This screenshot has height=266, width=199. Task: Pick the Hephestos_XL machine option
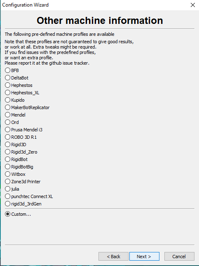click(22, 93)
